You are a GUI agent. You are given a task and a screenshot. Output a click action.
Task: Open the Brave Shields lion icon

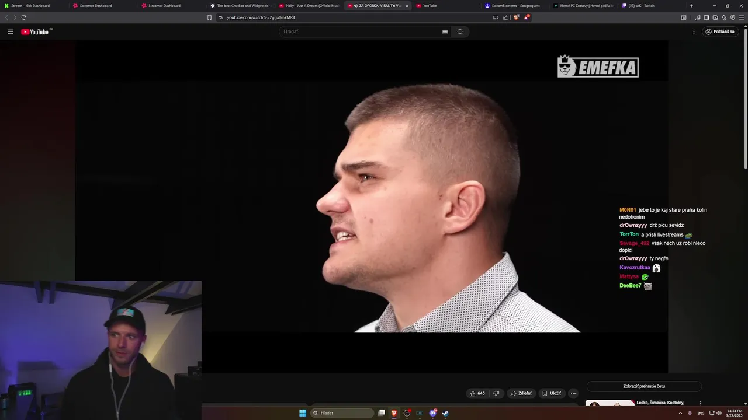[x=516, y=17]
